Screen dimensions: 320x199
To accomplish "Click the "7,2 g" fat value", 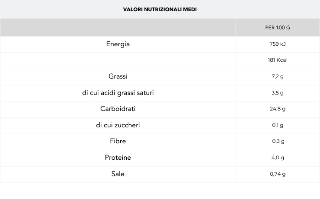I will pyautogui.click(x=278, y=76).
